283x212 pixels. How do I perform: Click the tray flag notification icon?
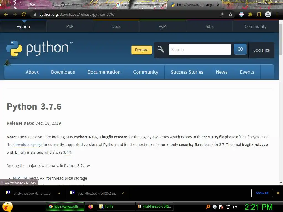coord(221,207)
